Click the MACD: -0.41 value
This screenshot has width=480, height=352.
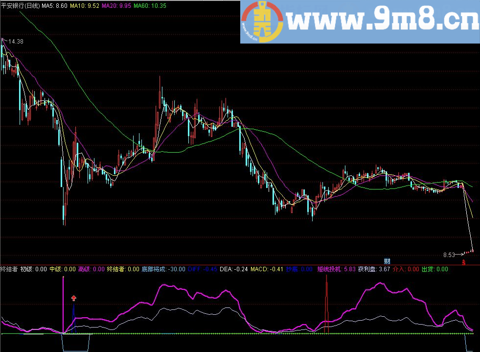click(267, 269)
